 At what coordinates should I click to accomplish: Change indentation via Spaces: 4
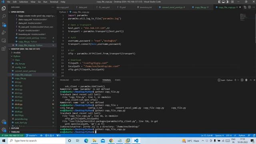click(219, 136)
